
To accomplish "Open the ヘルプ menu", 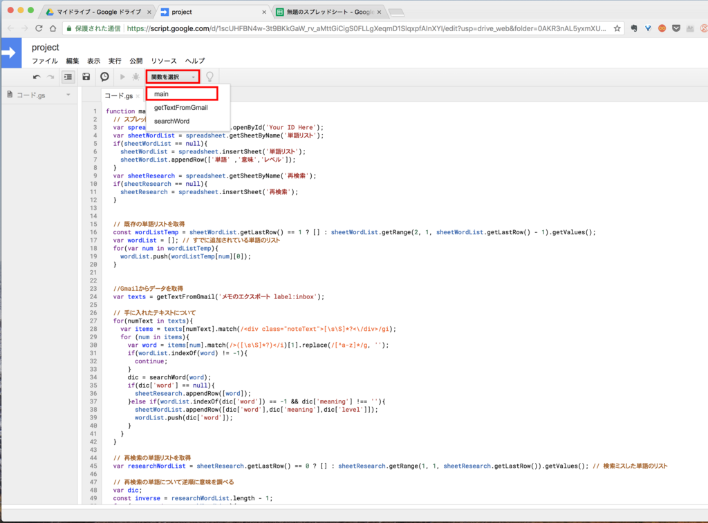I will point(194,61).
